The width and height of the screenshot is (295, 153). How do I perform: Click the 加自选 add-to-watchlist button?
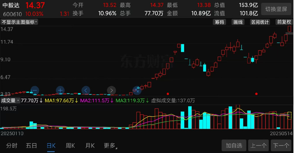coord(234,145)
